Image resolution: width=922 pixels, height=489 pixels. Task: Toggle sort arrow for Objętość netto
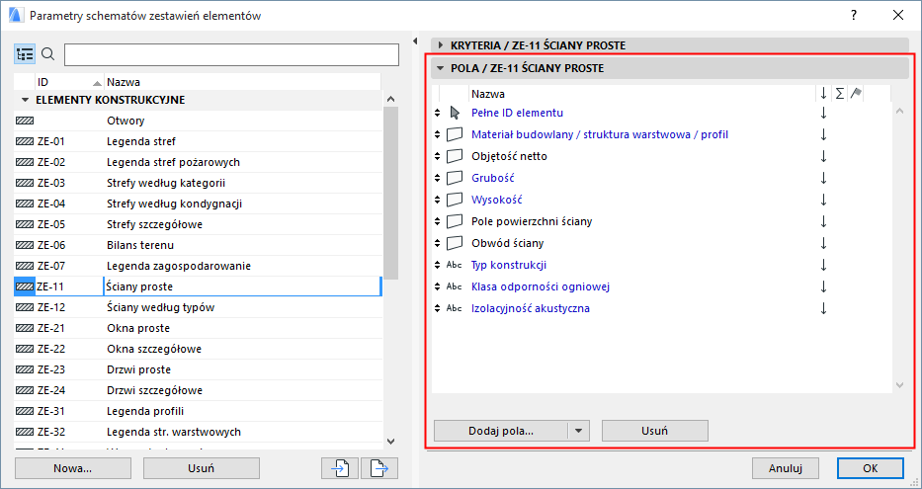coord(823,156)
